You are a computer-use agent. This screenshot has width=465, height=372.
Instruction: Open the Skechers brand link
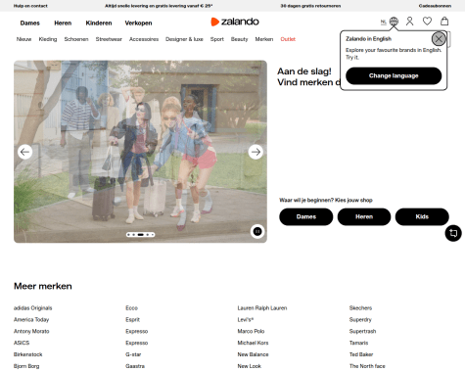click(360, 308)
